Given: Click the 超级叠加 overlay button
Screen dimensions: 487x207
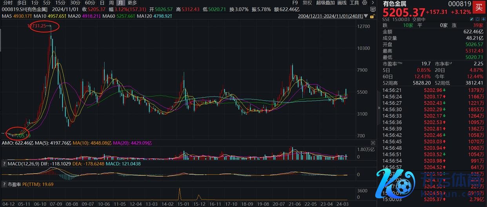Looking at the screenshot, I should click(x=325, y=3).
